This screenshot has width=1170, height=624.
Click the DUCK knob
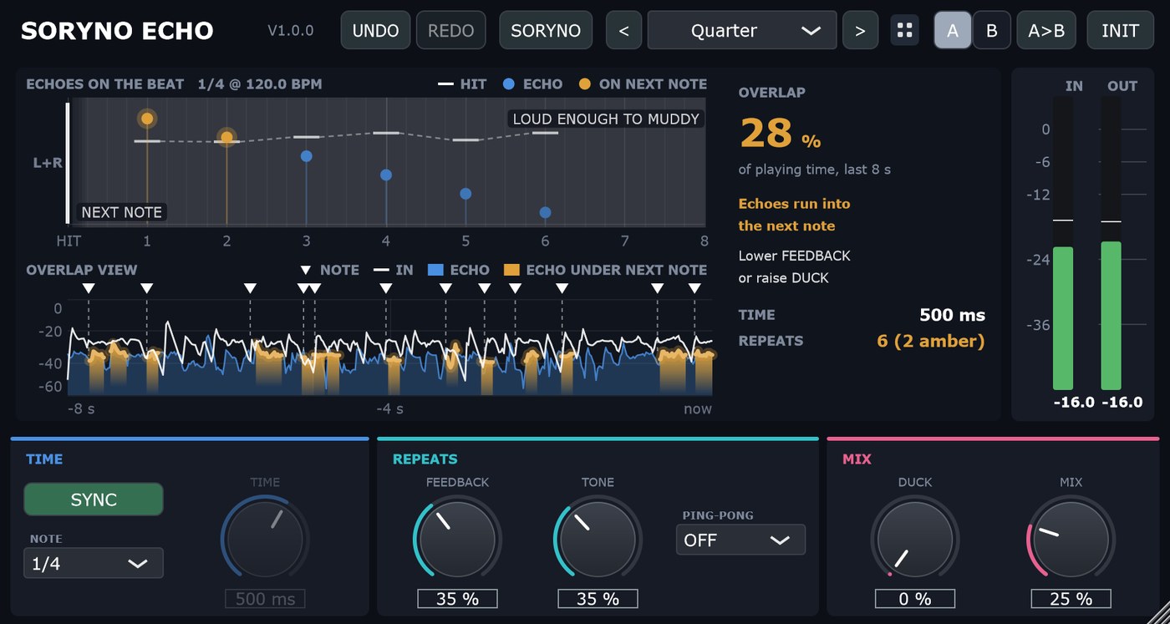(x=915, y=539)
